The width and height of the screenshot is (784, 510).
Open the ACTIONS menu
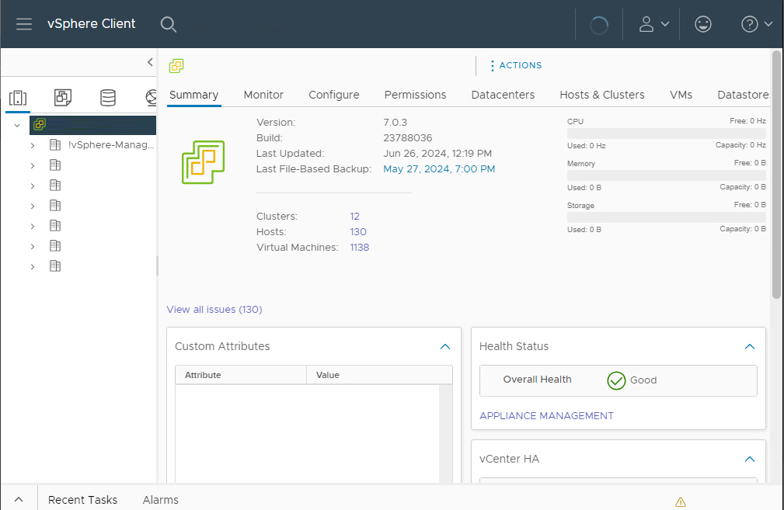point(516,65)
